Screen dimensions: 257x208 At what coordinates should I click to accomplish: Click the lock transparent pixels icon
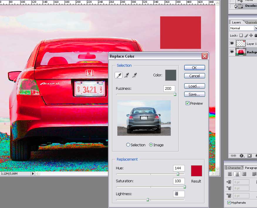click(241, 35)
